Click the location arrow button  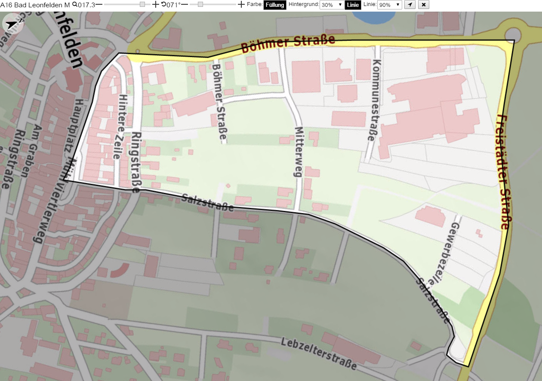point(410,5)
